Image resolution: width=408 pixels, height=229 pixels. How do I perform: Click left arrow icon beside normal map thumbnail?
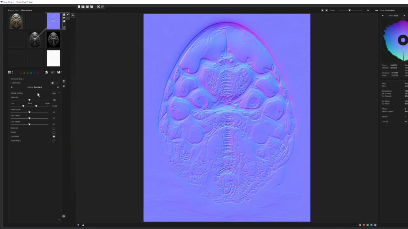[64, 18]
